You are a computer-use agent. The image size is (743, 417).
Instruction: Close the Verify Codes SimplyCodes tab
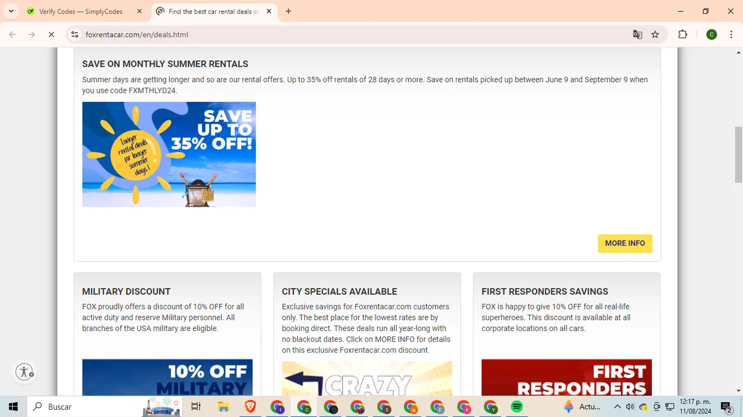pyautogui.click(x=139, y=11)
